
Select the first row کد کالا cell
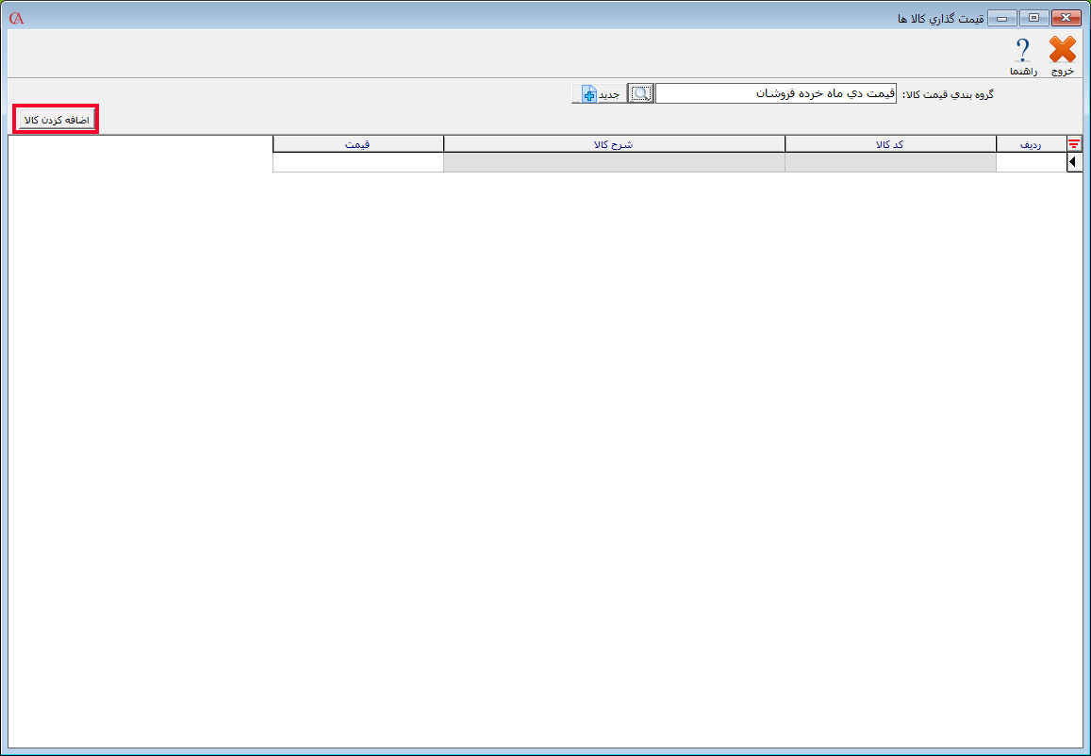click(x=890, y=162)
